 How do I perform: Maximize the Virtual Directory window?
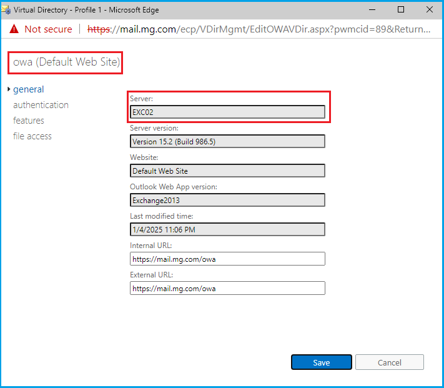(x=401, y=9)
